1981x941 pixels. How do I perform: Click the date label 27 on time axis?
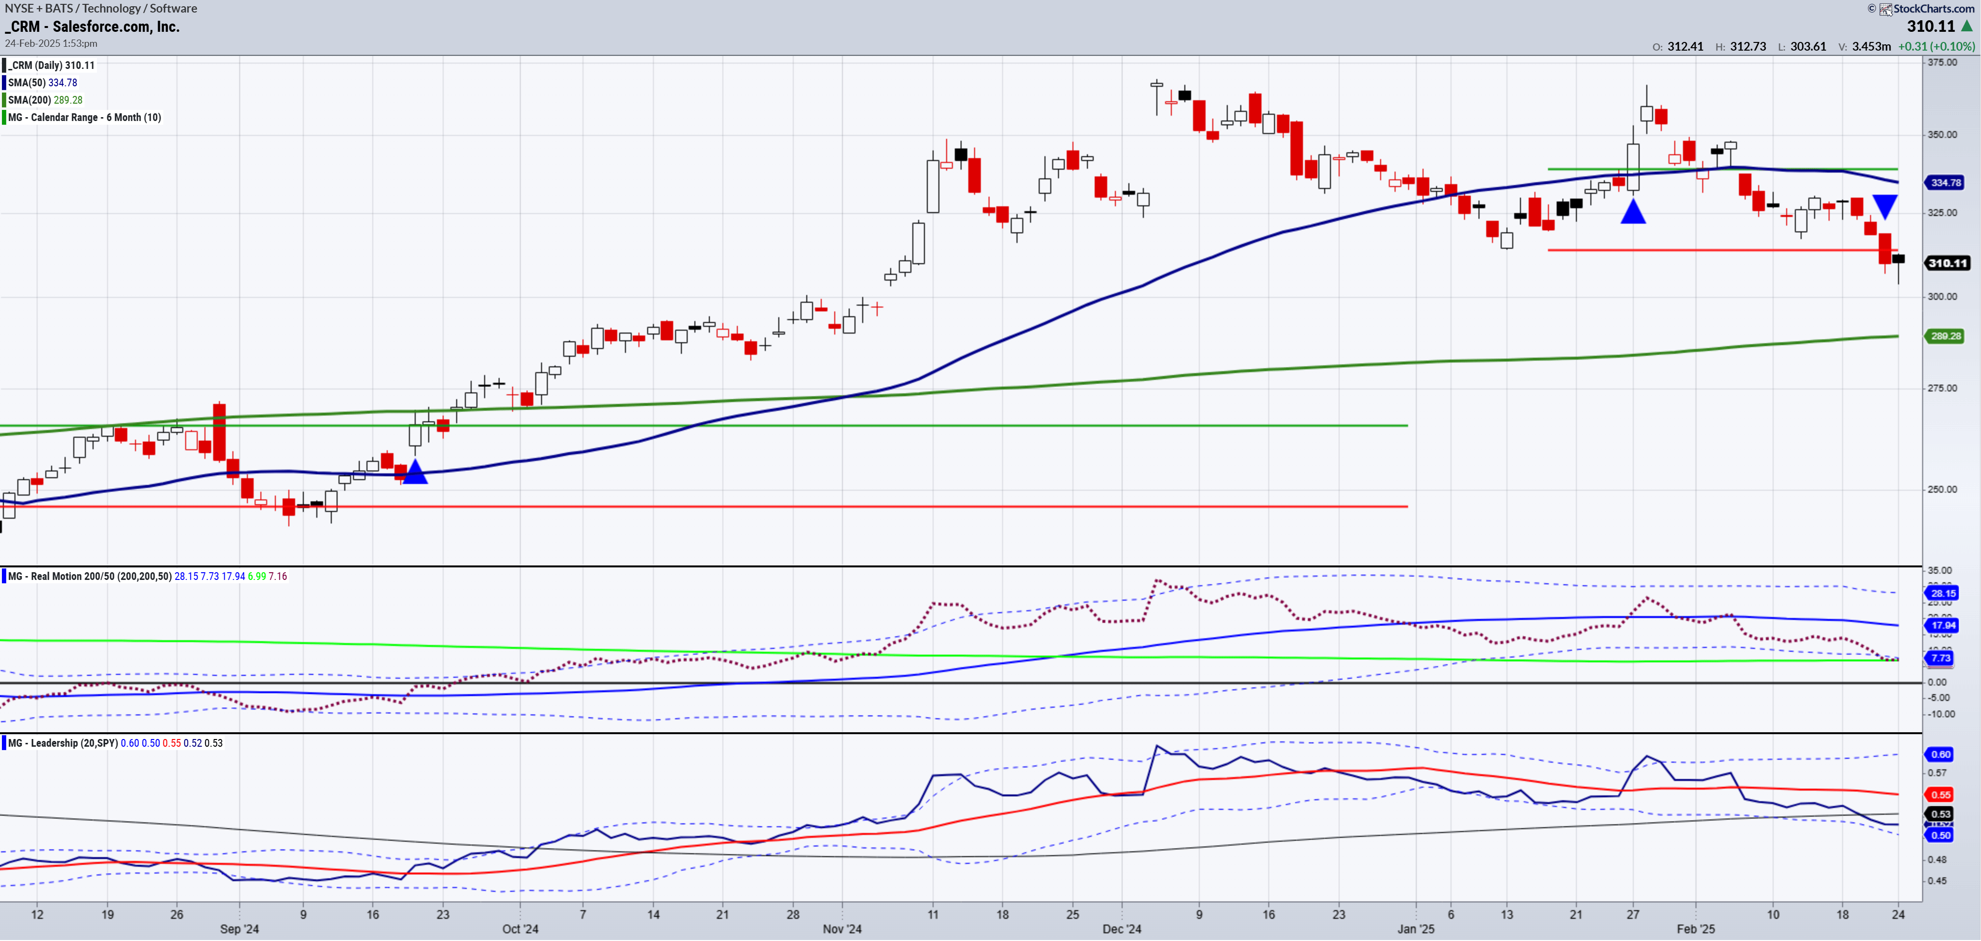coord(1633,914)
